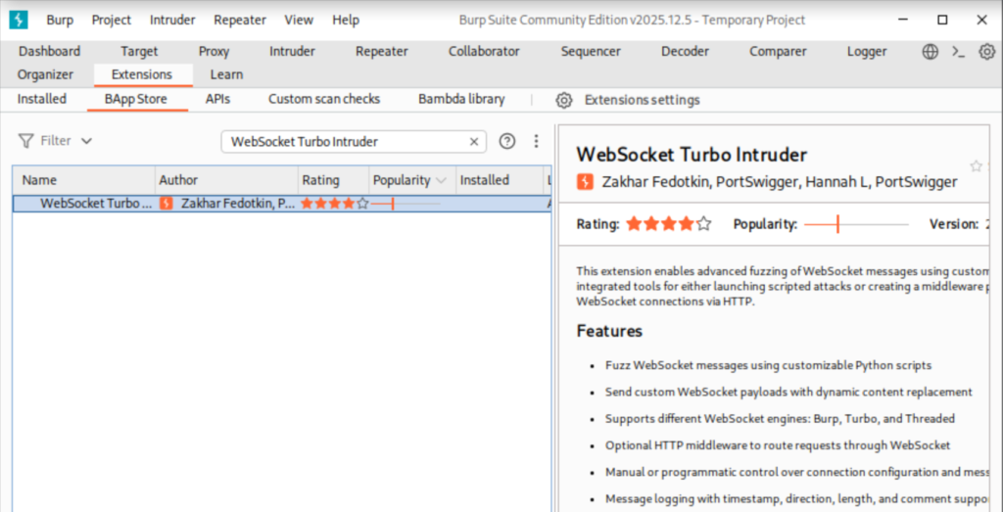The image size is (1003, 512).
Task: Open the Custom scan checks sub-tab
Action: coord(324,99)
